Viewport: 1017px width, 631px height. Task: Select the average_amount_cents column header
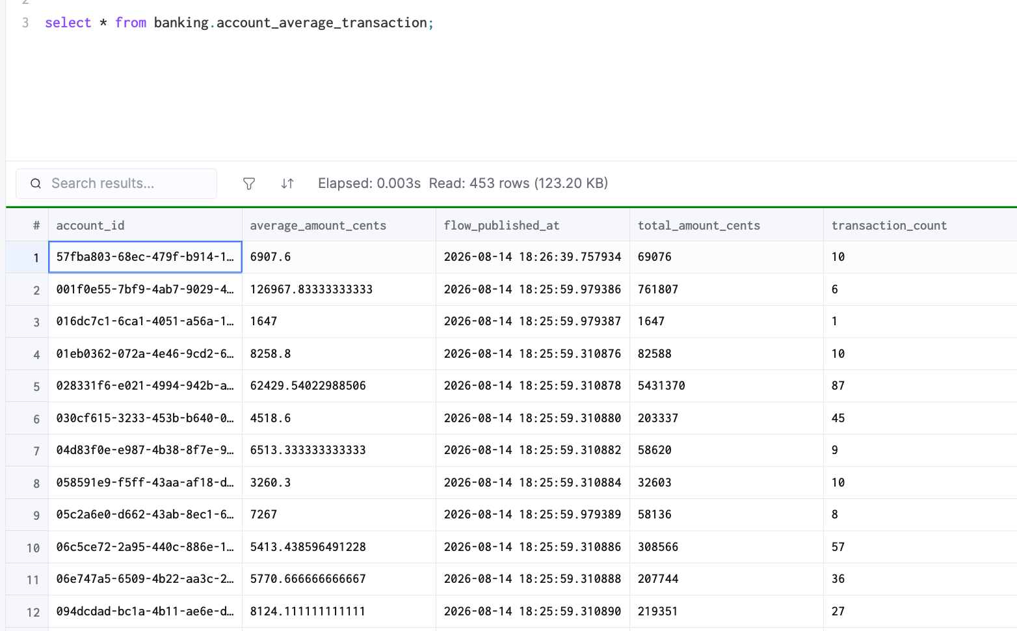coord(339,225)
